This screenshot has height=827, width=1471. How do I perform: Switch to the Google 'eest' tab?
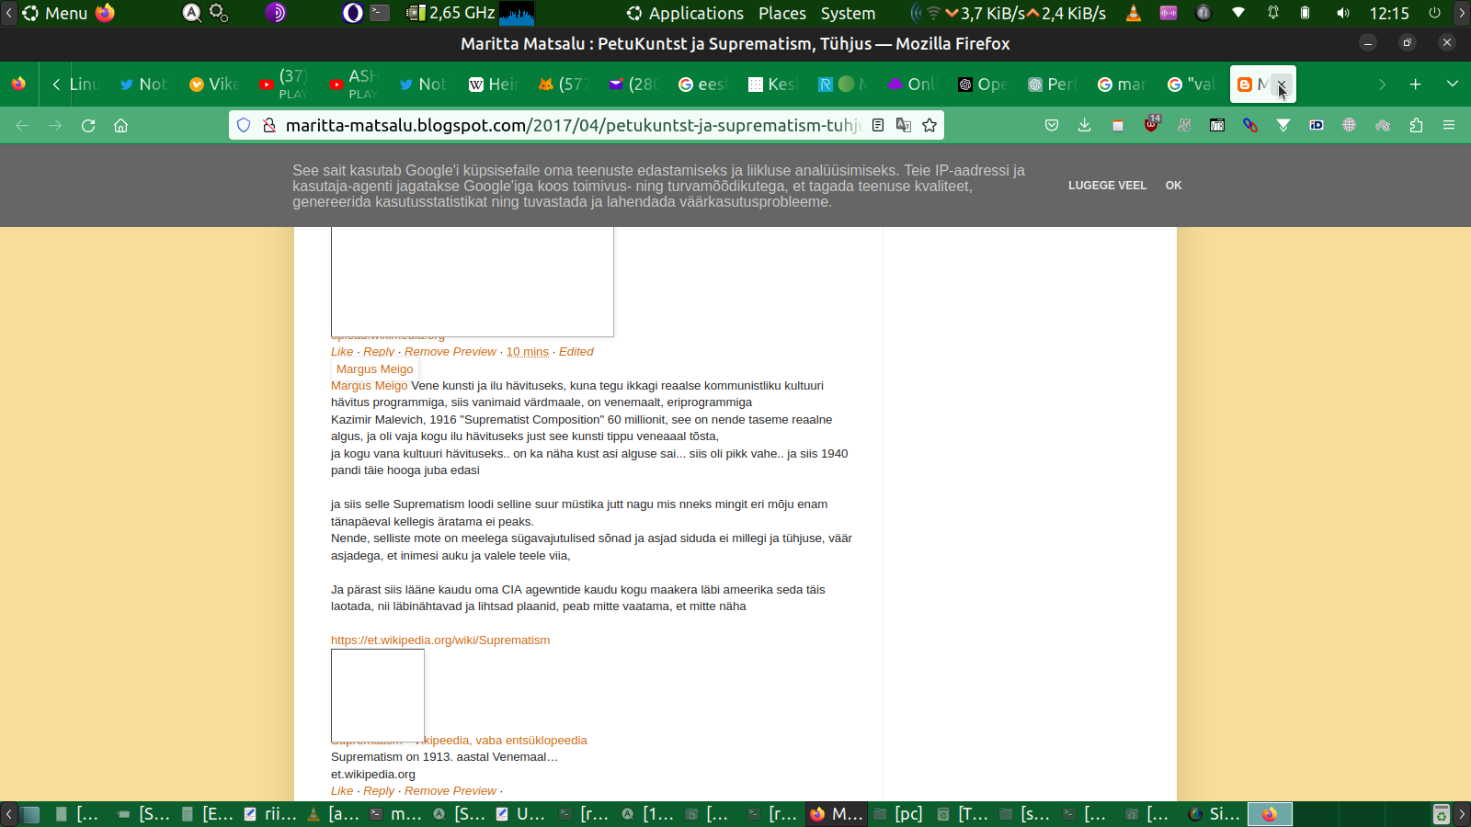coord(702,85)
